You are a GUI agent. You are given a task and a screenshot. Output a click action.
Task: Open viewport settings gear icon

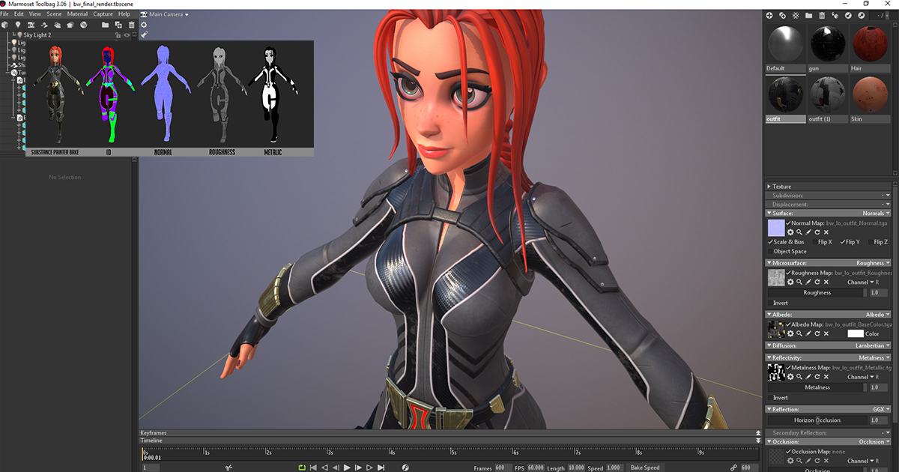point(144,25)
